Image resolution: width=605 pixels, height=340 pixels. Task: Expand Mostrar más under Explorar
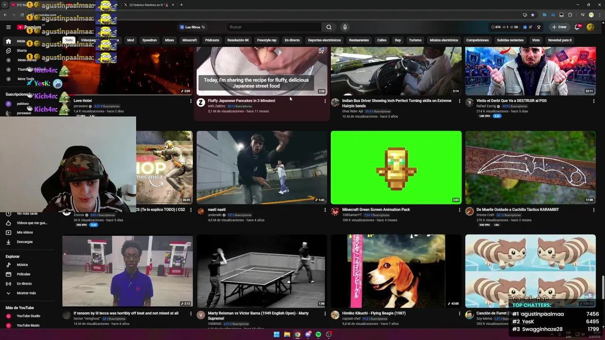tap(26, 293)
